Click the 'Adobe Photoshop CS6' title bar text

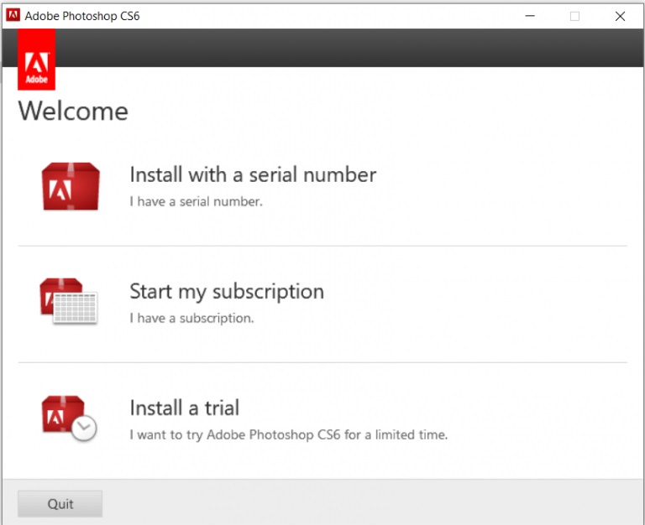pyautogui.click(x=82, y=15)
